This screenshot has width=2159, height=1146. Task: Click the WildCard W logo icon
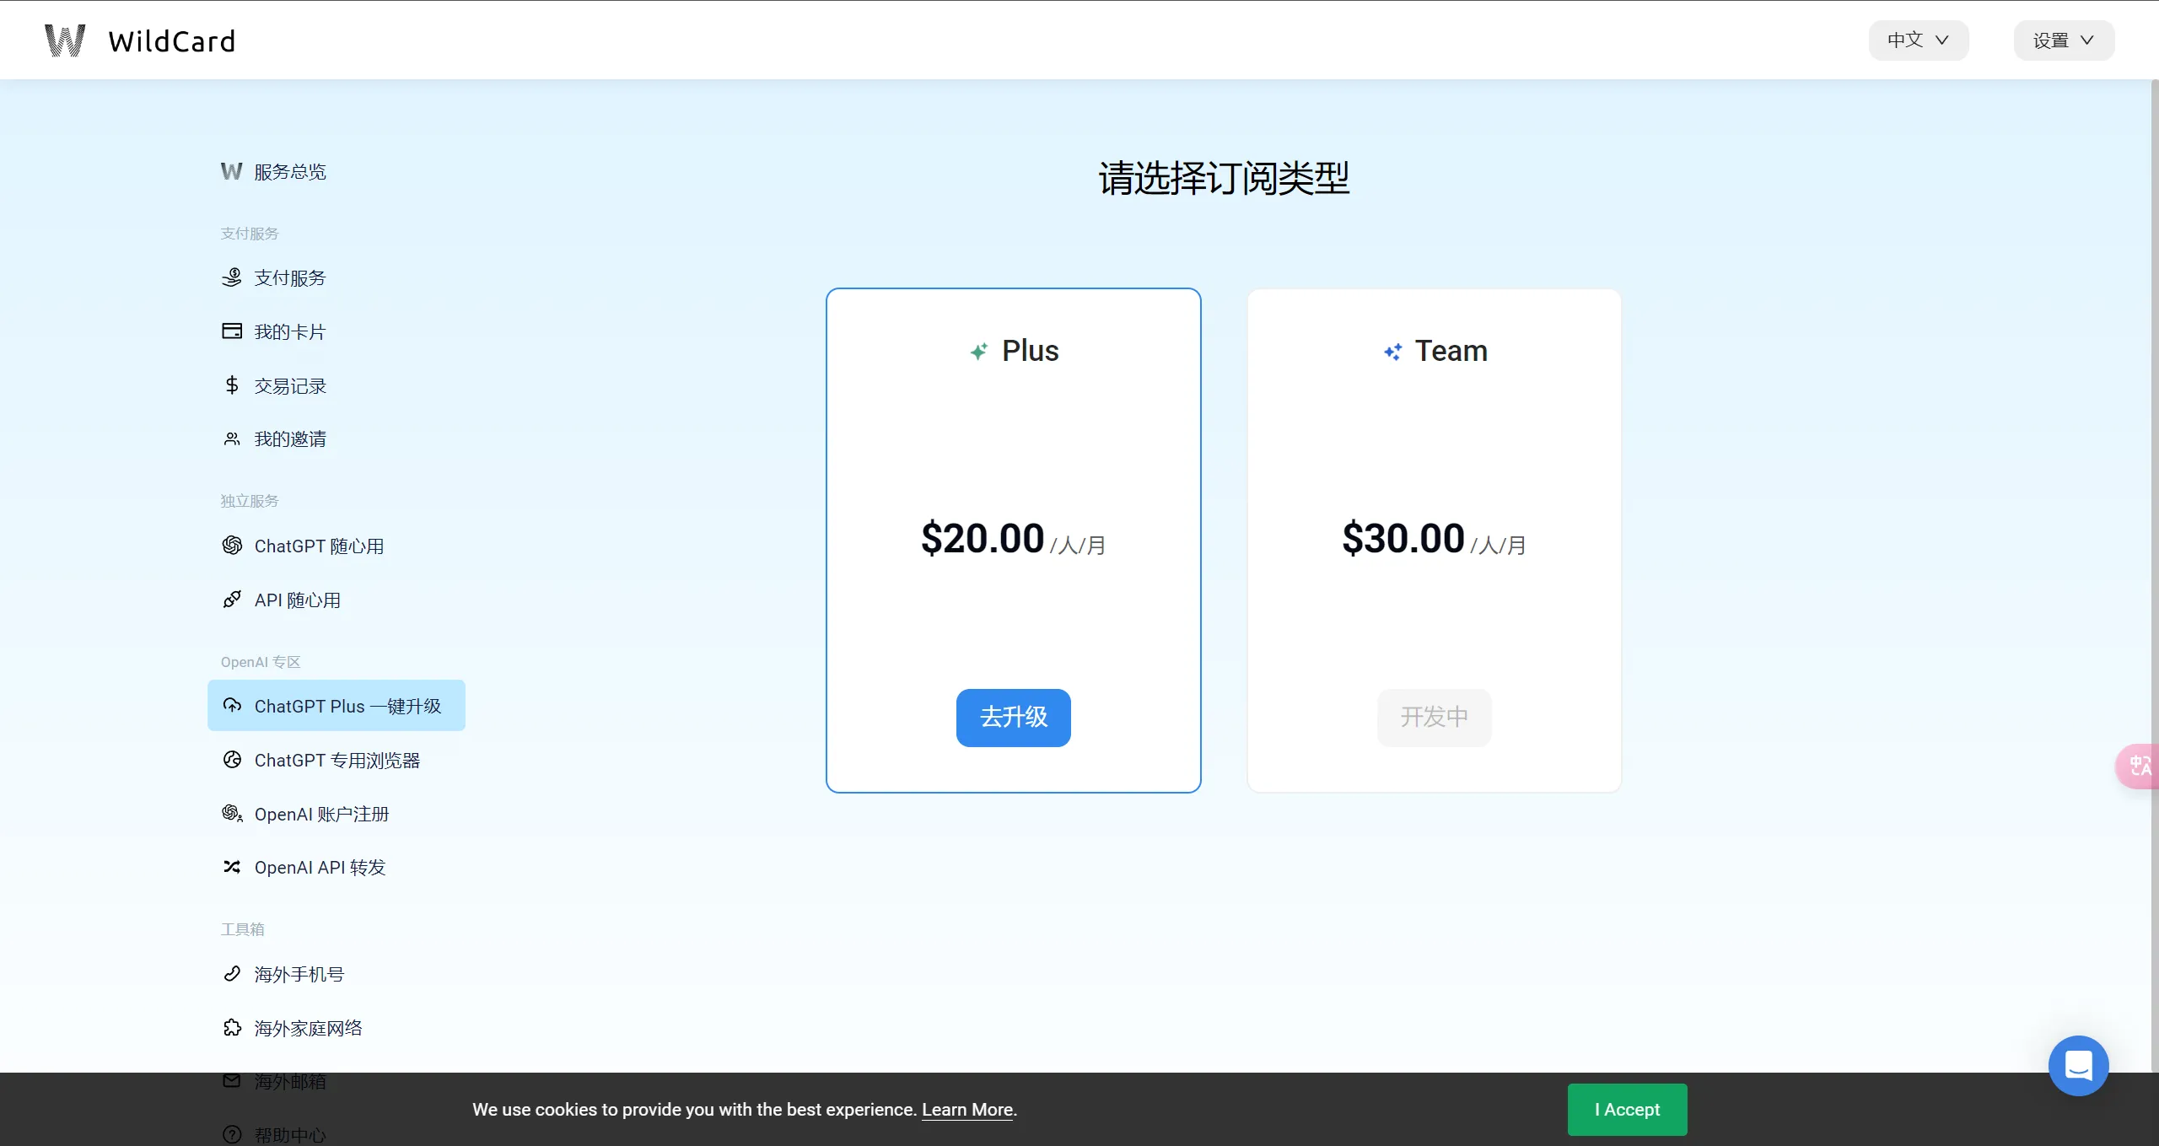65,40
